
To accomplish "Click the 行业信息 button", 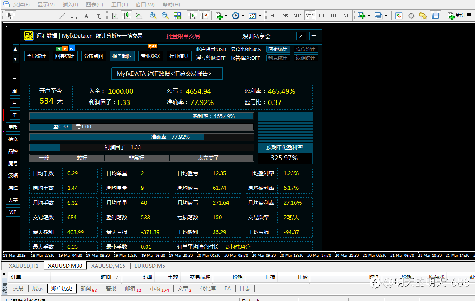I will click(179, 56).
